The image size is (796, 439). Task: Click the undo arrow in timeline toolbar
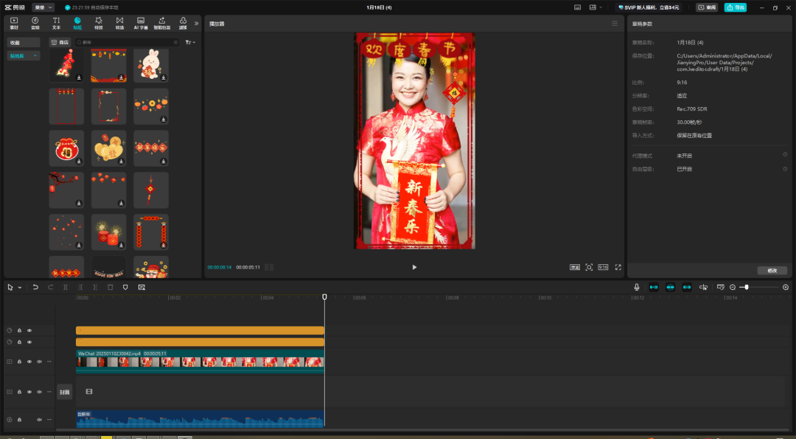tap(35, 287)
